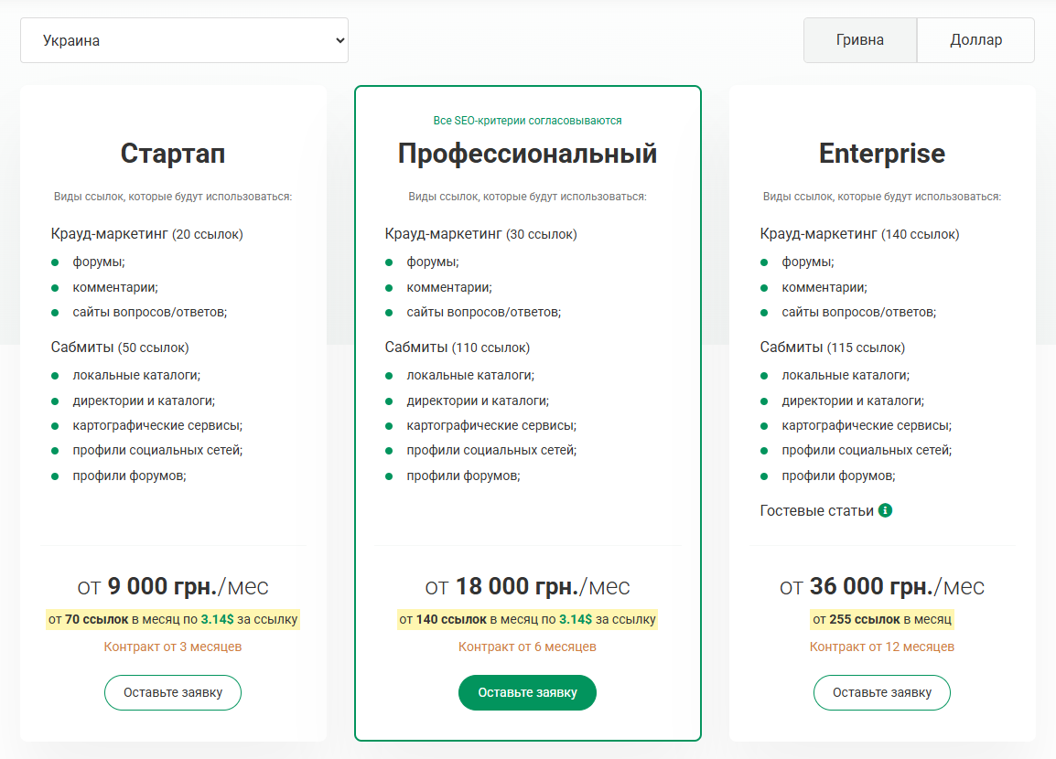Open the Украина country dropdown
The height and width of the screenshot is (759, 1056).
pyautogui.click(x=184, y=39)
